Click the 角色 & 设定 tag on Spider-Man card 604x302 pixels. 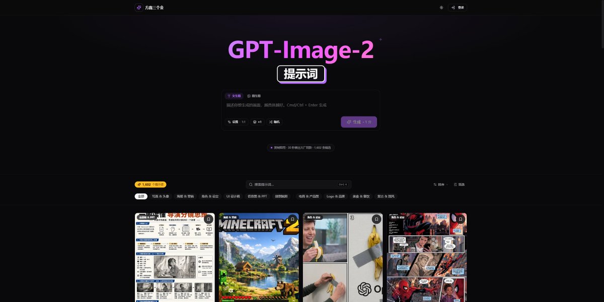[x=397, y=217]
